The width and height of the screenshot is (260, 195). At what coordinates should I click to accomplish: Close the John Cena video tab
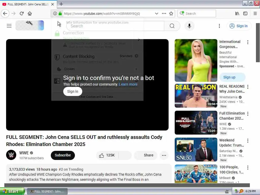(x=53, y=4)
